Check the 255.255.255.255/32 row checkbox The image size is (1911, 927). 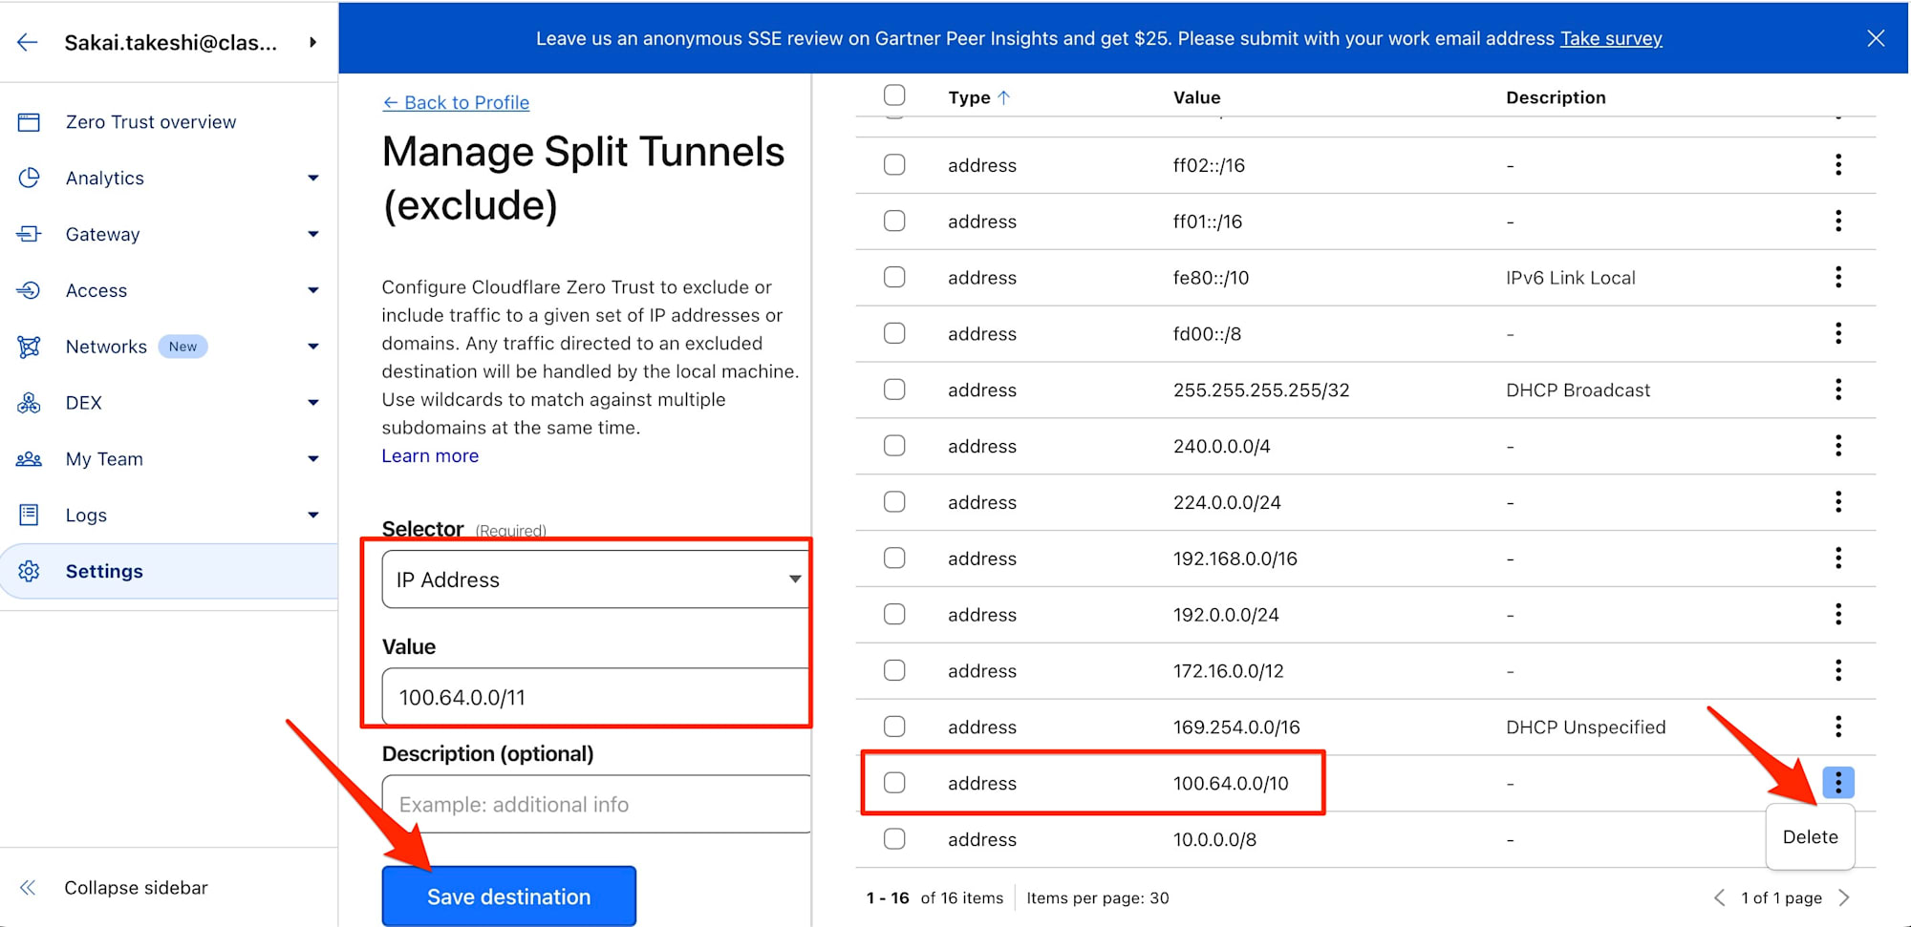894,390
